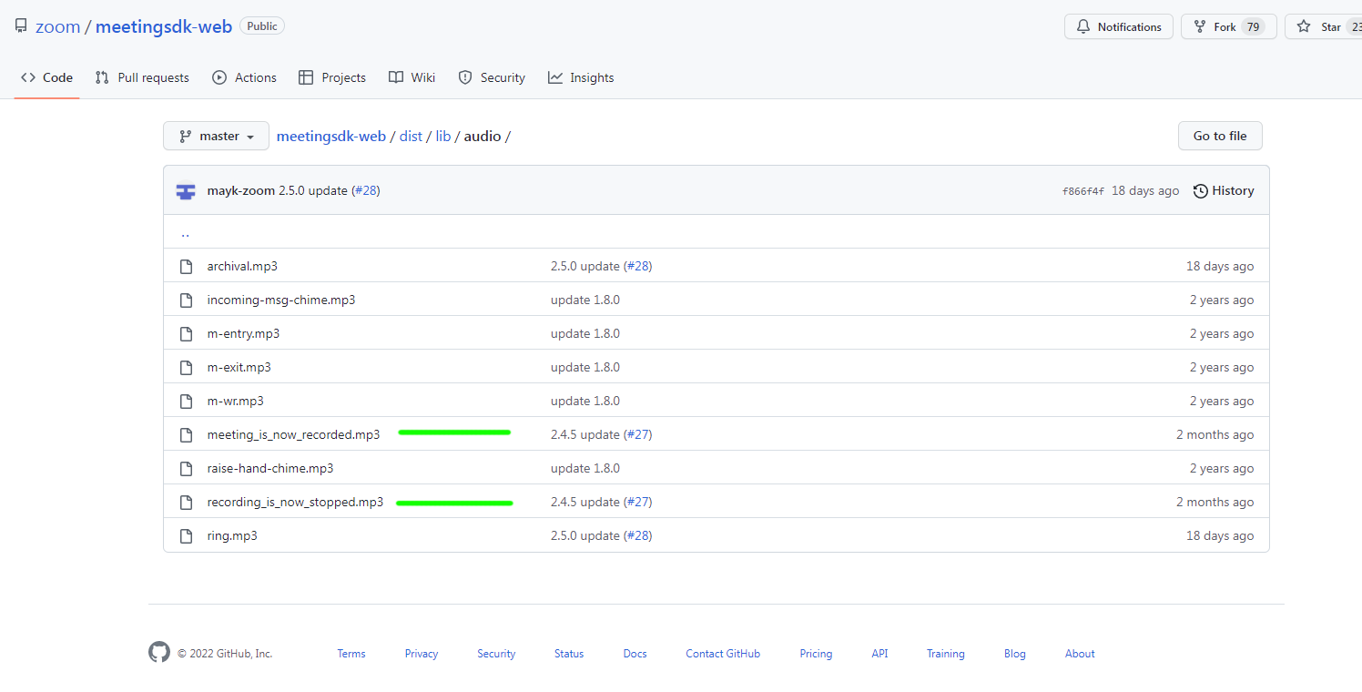Viewport: 1362px width, 692px height.
Task: Click the file icon for m-entry.mp3
Action: 187,334
